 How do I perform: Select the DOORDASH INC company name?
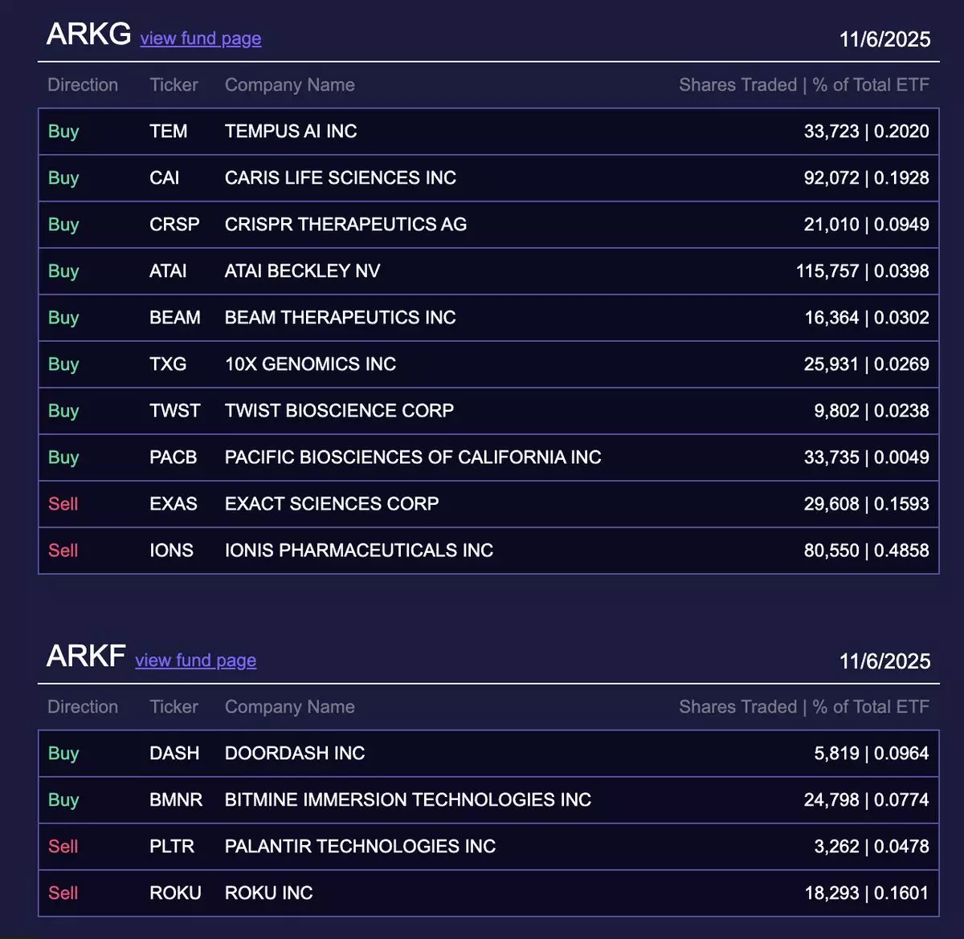pyautogui.click(x=294, y=754)
